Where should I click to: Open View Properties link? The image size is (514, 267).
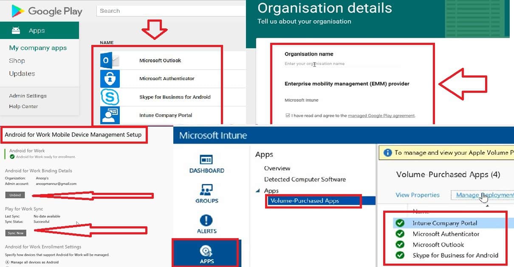pyautogui.click(x=418, y=195)
